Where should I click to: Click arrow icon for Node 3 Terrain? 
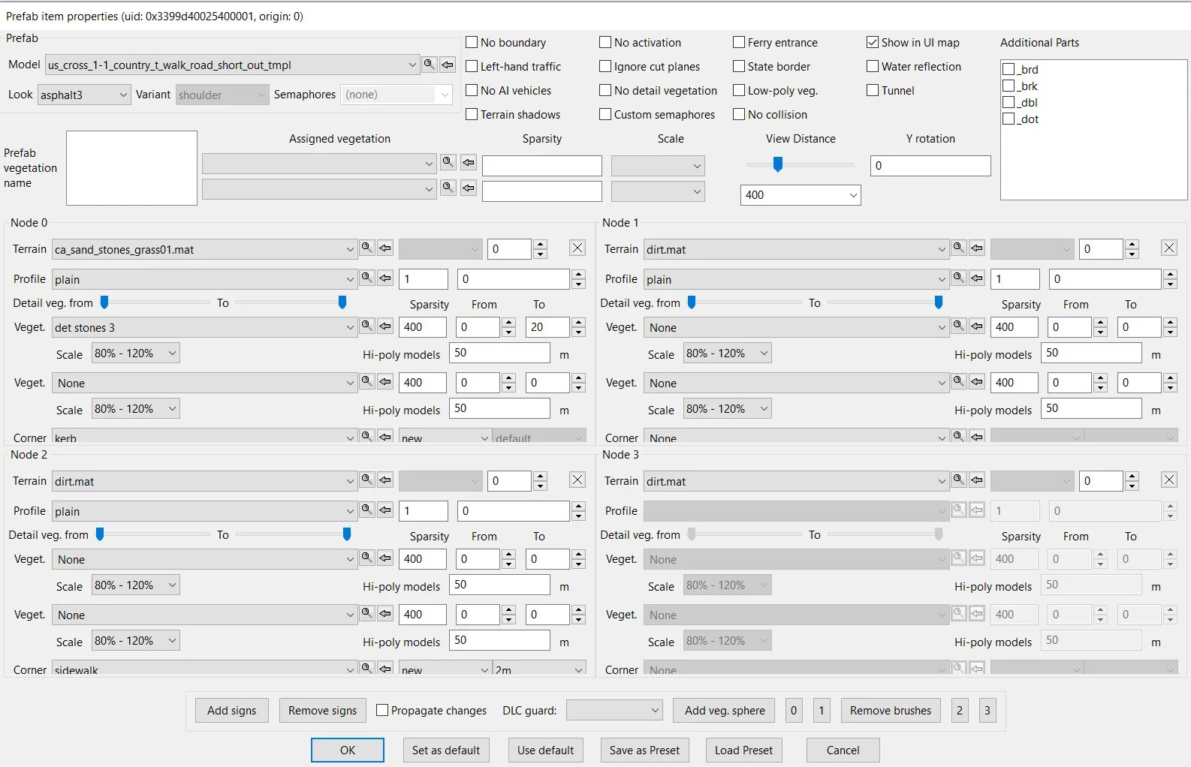pos(977,480)
